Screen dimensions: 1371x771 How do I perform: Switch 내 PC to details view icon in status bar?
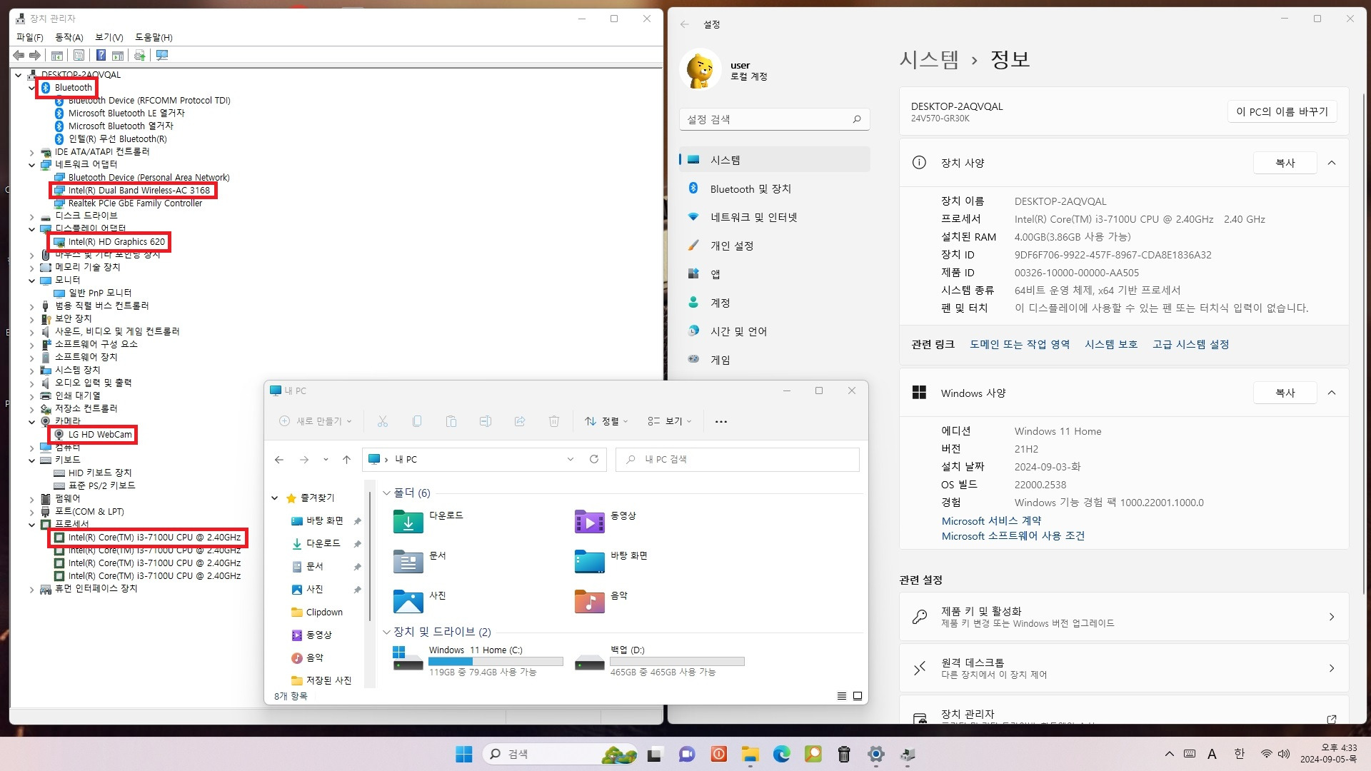point(842,696)
